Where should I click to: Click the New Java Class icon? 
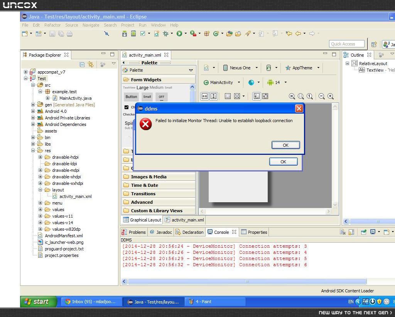216,34
